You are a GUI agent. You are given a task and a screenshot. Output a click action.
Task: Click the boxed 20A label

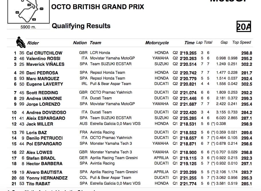[244, 26]
